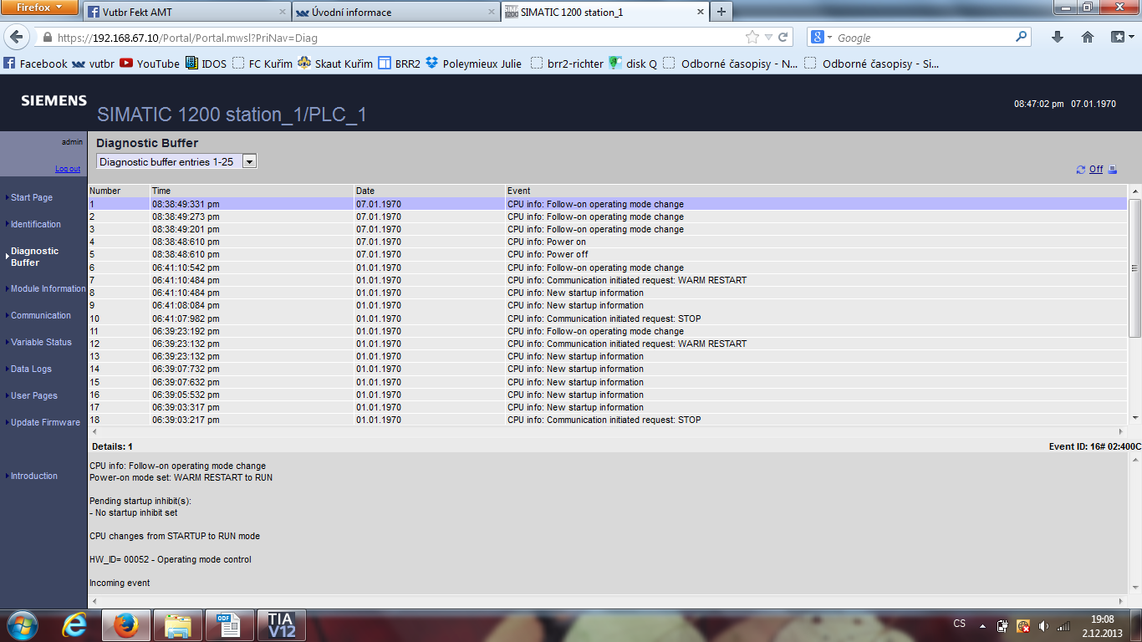
Task: Open the bookmark star dropdown arrow
Action: point(769,38)
